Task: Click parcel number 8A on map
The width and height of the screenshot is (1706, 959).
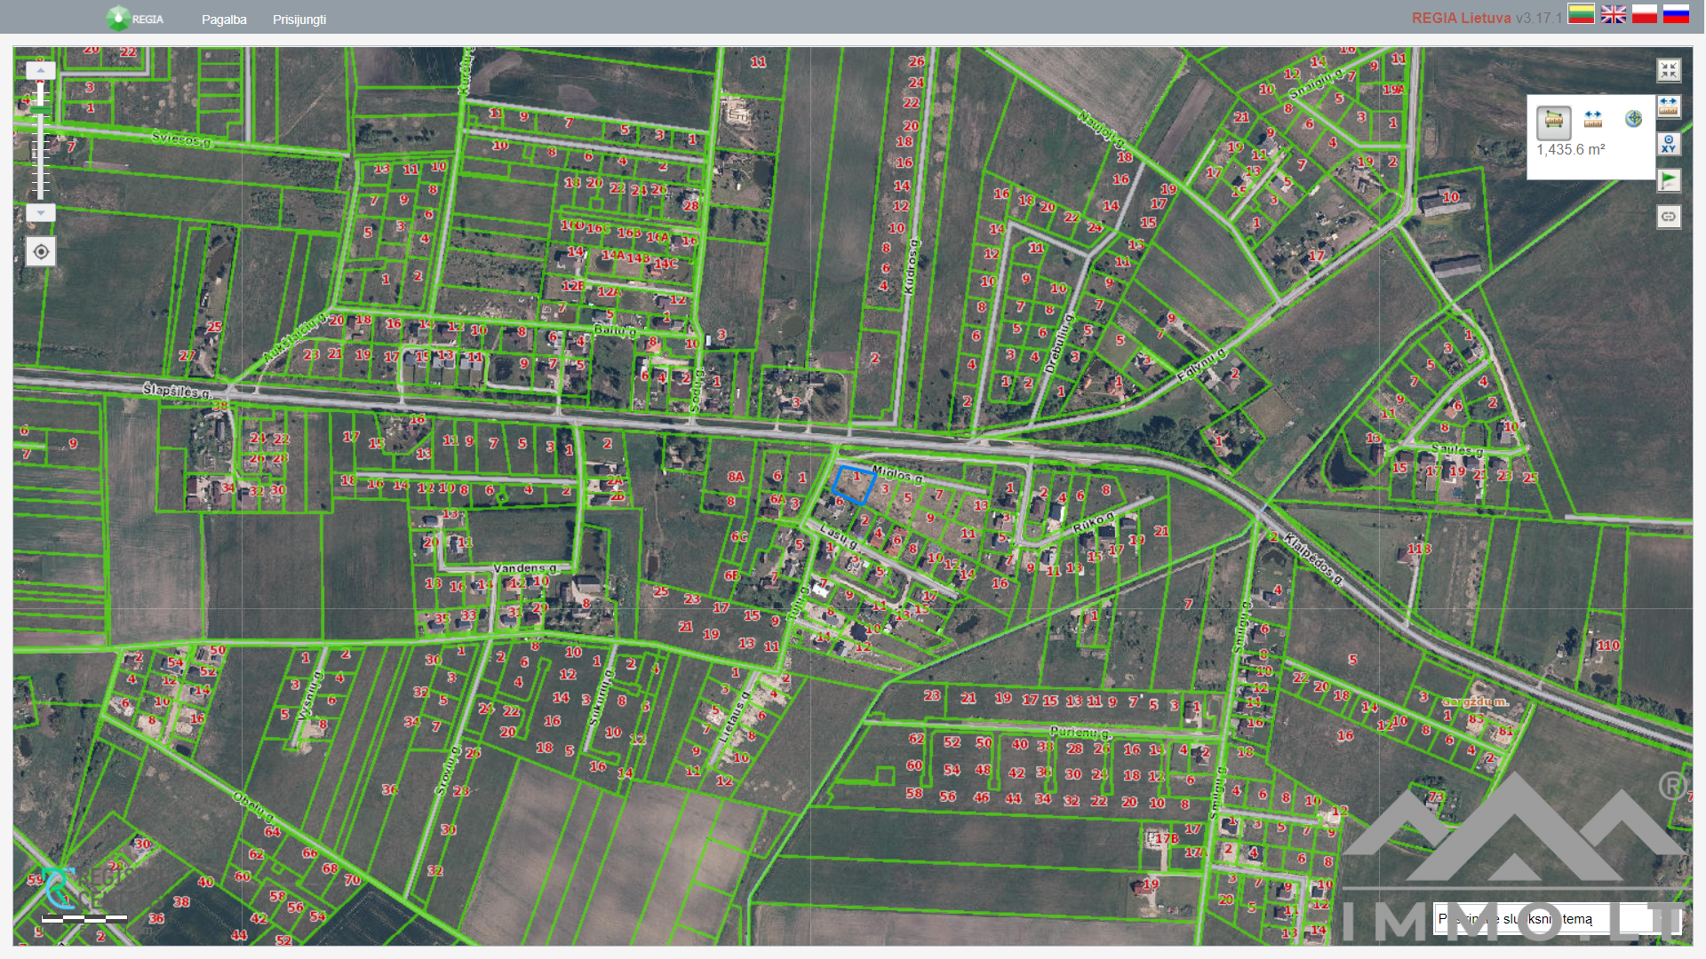Action: (x=736, y=477)
